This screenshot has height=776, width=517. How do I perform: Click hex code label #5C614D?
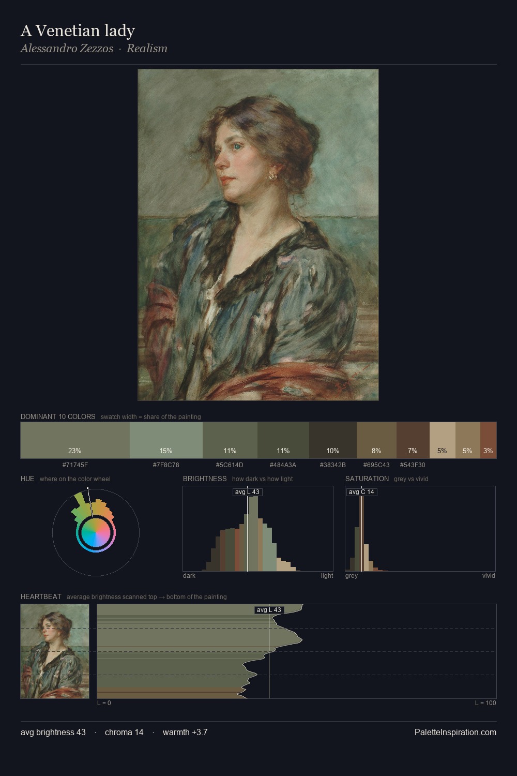click(x=230, y=465)
